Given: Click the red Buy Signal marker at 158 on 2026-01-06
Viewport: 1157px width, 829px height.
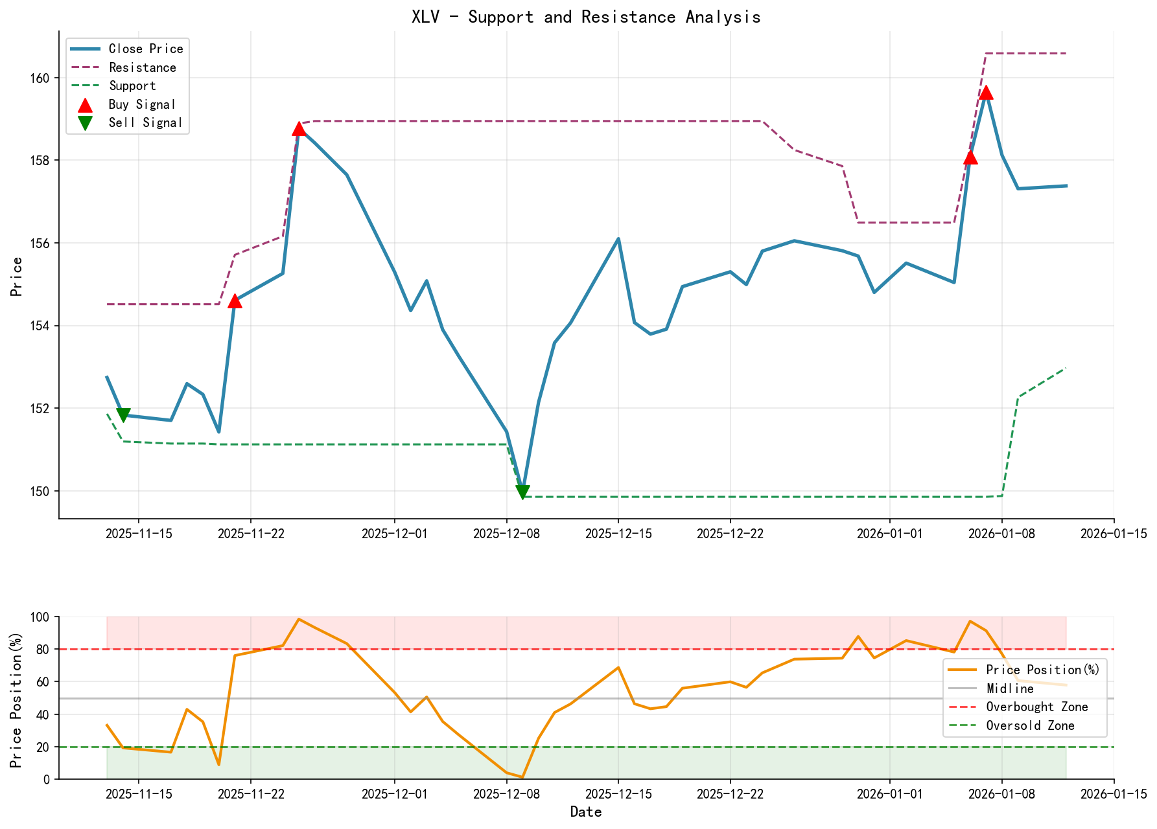Looking at the screenshot, I should pyautogui.click(x=970, y=157).
